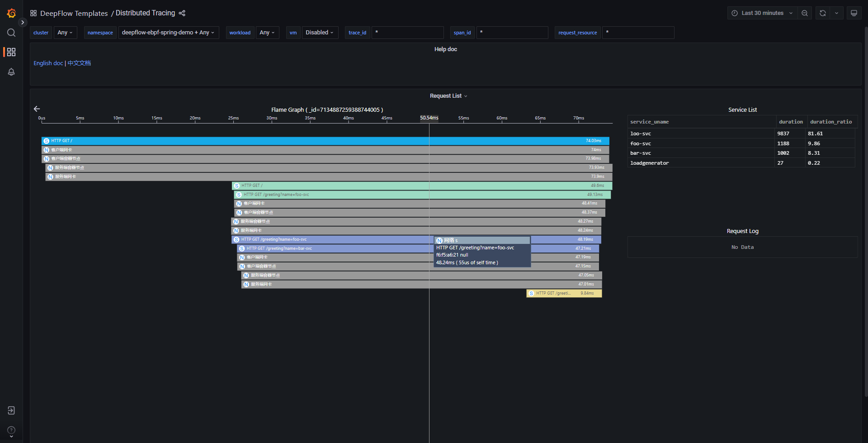Open the DeepFlow Templates breadcrumb
Image resolution: width=868 pixels, height=443 pixels.
74,13
